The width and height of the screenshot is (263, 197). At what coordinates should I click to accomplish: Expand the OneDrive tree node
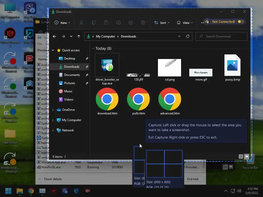53,110
